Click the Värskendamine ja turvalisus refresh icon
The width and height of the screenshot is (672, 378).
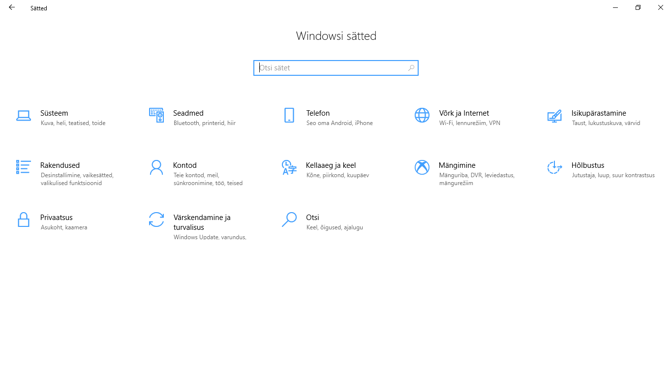156,220
